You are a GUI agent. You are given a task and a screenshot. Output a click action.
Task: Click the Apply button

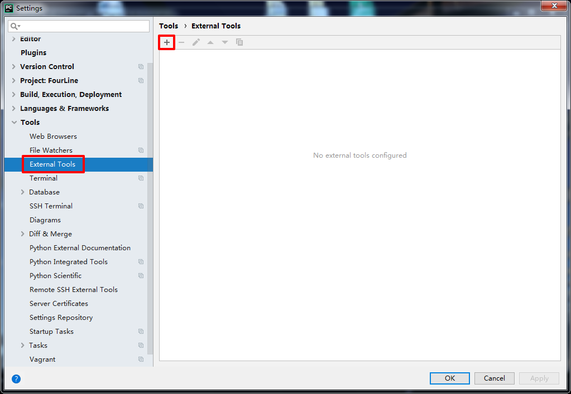(539, 378)
